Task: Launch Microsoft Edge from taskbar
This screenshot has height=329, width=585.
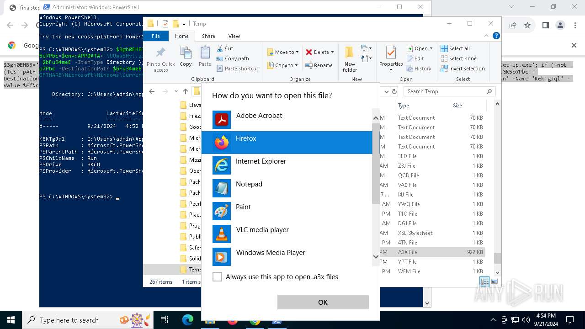Action: (x=188, y=320)
